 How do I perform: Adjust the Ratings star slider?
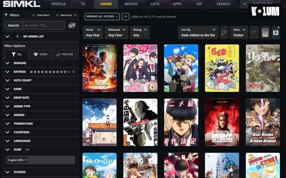click(48, 72)
